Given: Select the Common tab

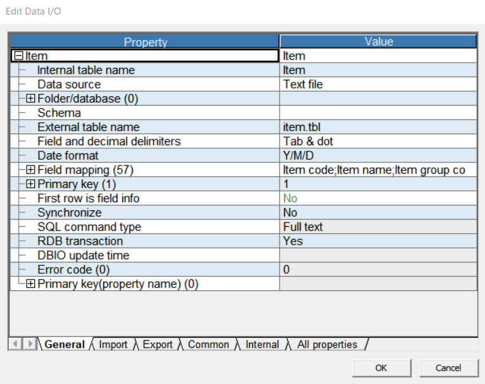Looking at the screenshot, I should pos(208,345).
